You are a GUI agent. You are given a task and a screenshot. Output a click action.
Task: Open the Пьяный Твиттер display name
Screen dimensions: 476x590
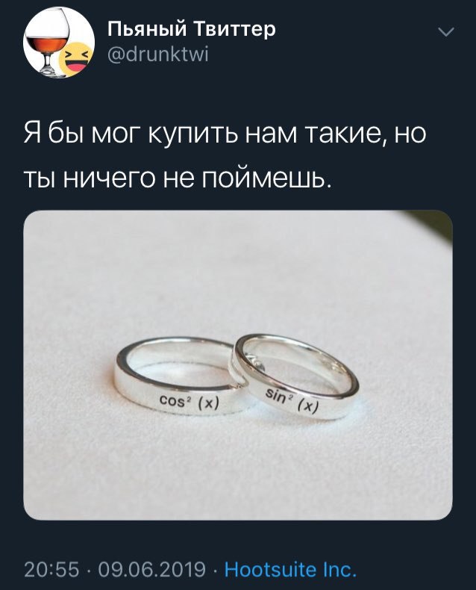click(x=192, y=29)
